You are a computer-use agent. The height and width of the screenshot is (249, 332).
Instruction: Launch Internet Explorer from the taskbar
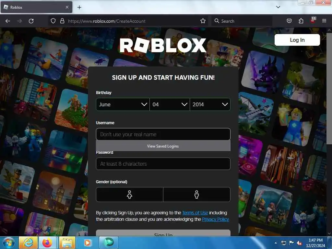28,243
